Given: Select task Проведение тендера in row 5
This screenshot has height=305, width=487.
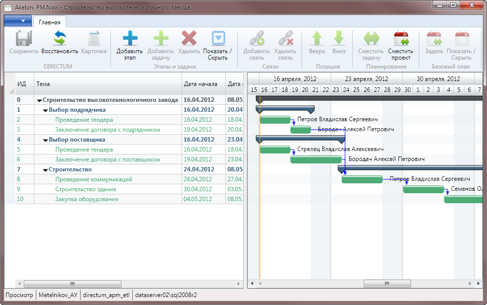Looking at the screenshot, I should [x=84, y=150].
